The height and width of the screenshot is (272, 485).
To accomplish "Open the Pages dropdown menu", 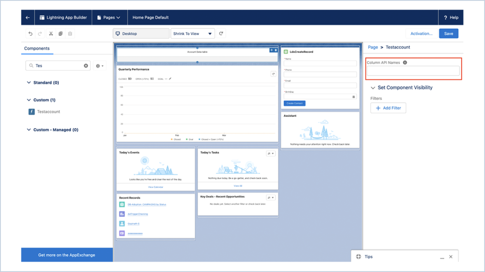I will point(108,18).
